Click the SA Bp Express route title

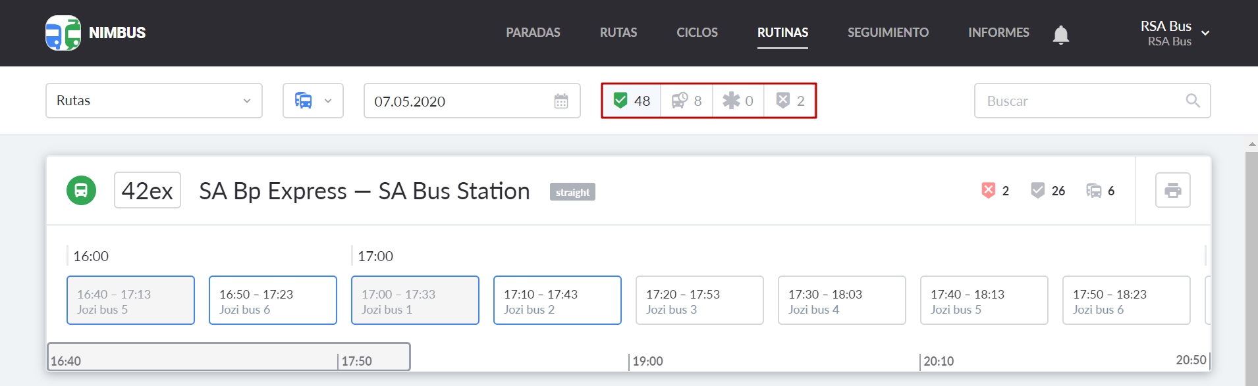[x=364, y=191]
